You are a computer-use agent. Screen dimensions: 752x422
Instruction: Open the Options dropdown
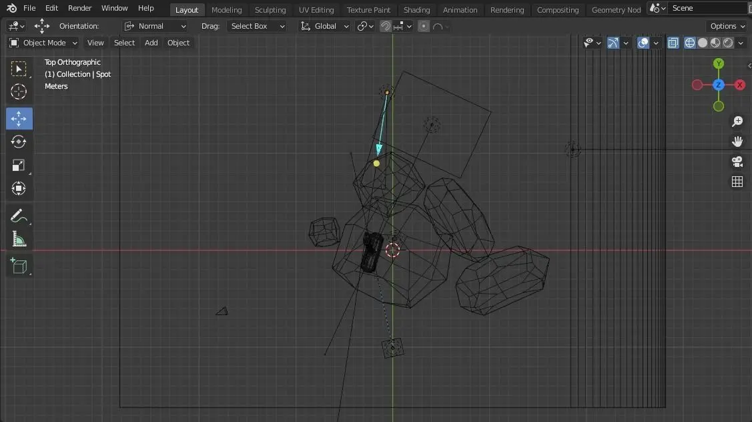coord(727,26)
